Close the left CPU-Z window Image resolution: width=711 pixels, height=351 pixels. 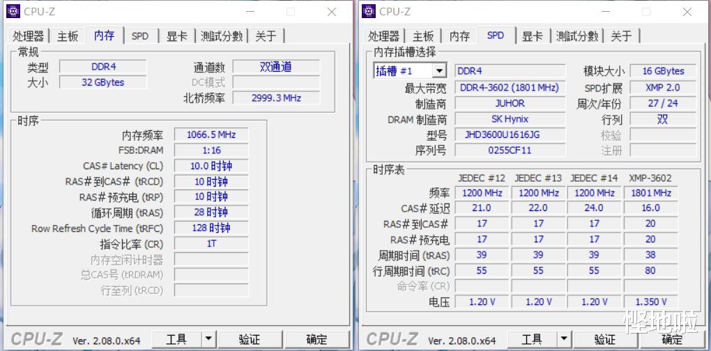pyautogui.click(x=332, y=12)
